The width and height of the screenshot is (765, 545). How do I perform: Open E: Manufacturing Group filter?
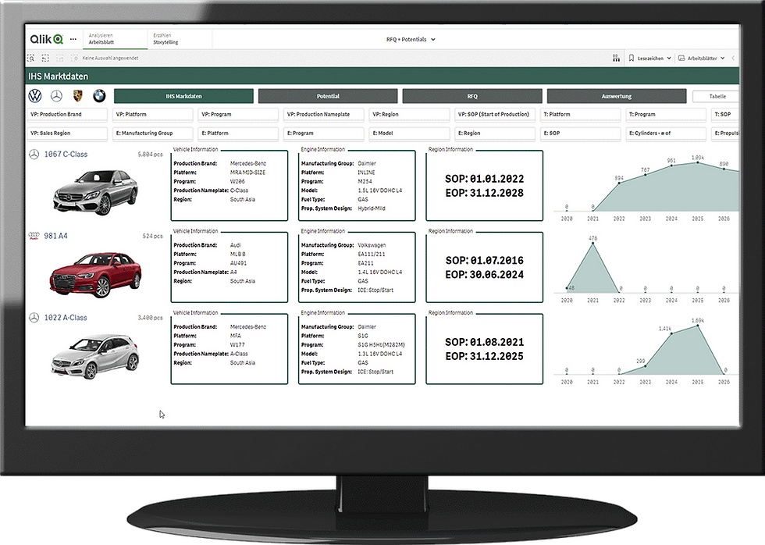[153, 134]
